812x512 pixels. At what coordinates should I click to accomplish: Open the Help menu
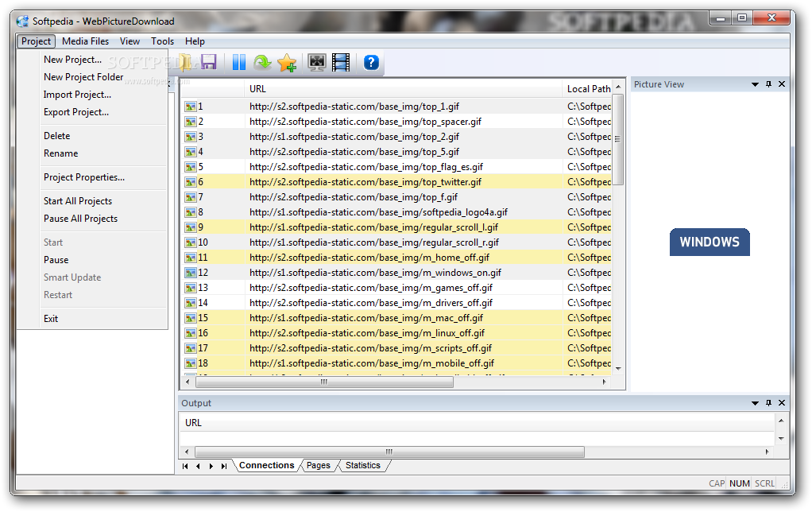coord(195,41)
